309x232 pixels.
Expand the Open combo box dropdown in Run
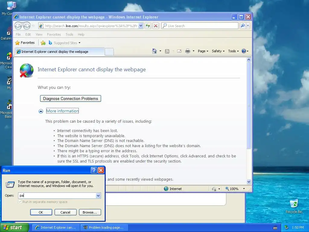pos(98,196)
